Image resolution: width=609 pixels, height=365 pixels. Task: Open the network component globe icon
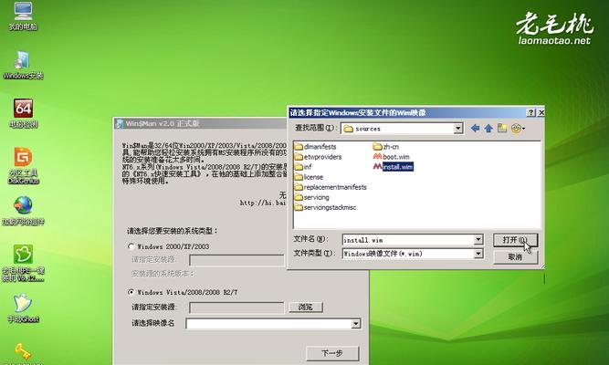pyautogui.click(x=24, y=211)
